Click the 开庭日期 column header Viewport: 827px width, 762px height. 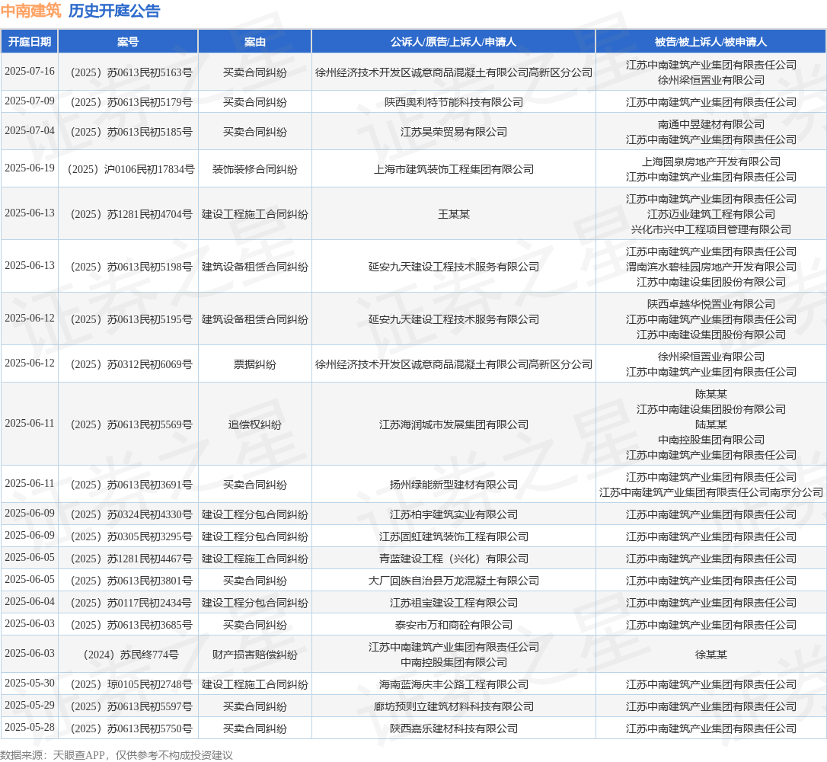(30, 42)
